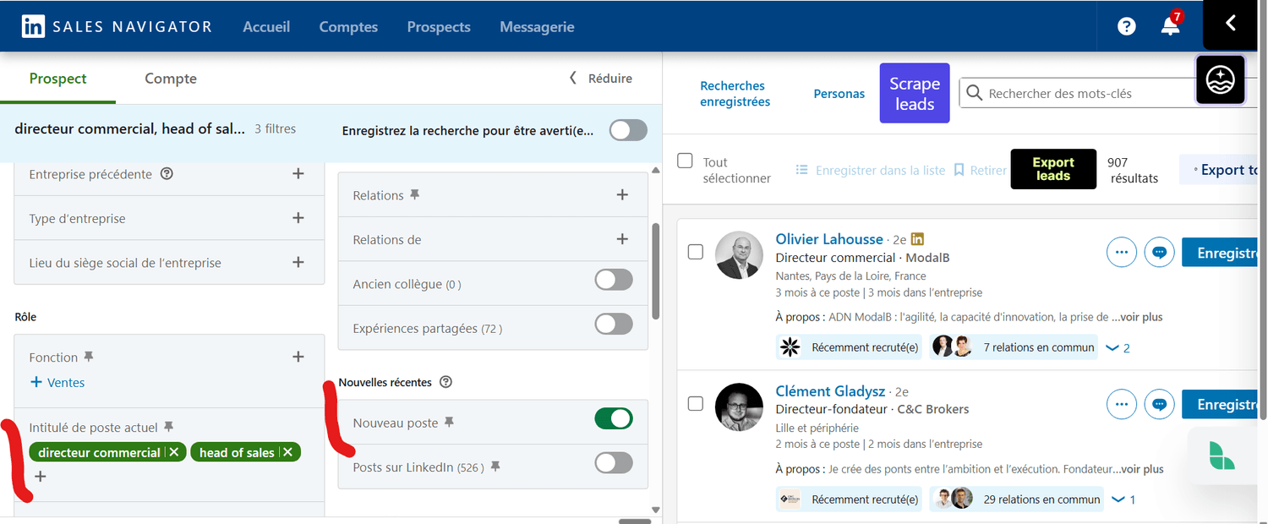Click 'voir plus' in Olivier Lahousse's À propos
The image size is (1268, 524).
click(1141, 317)
